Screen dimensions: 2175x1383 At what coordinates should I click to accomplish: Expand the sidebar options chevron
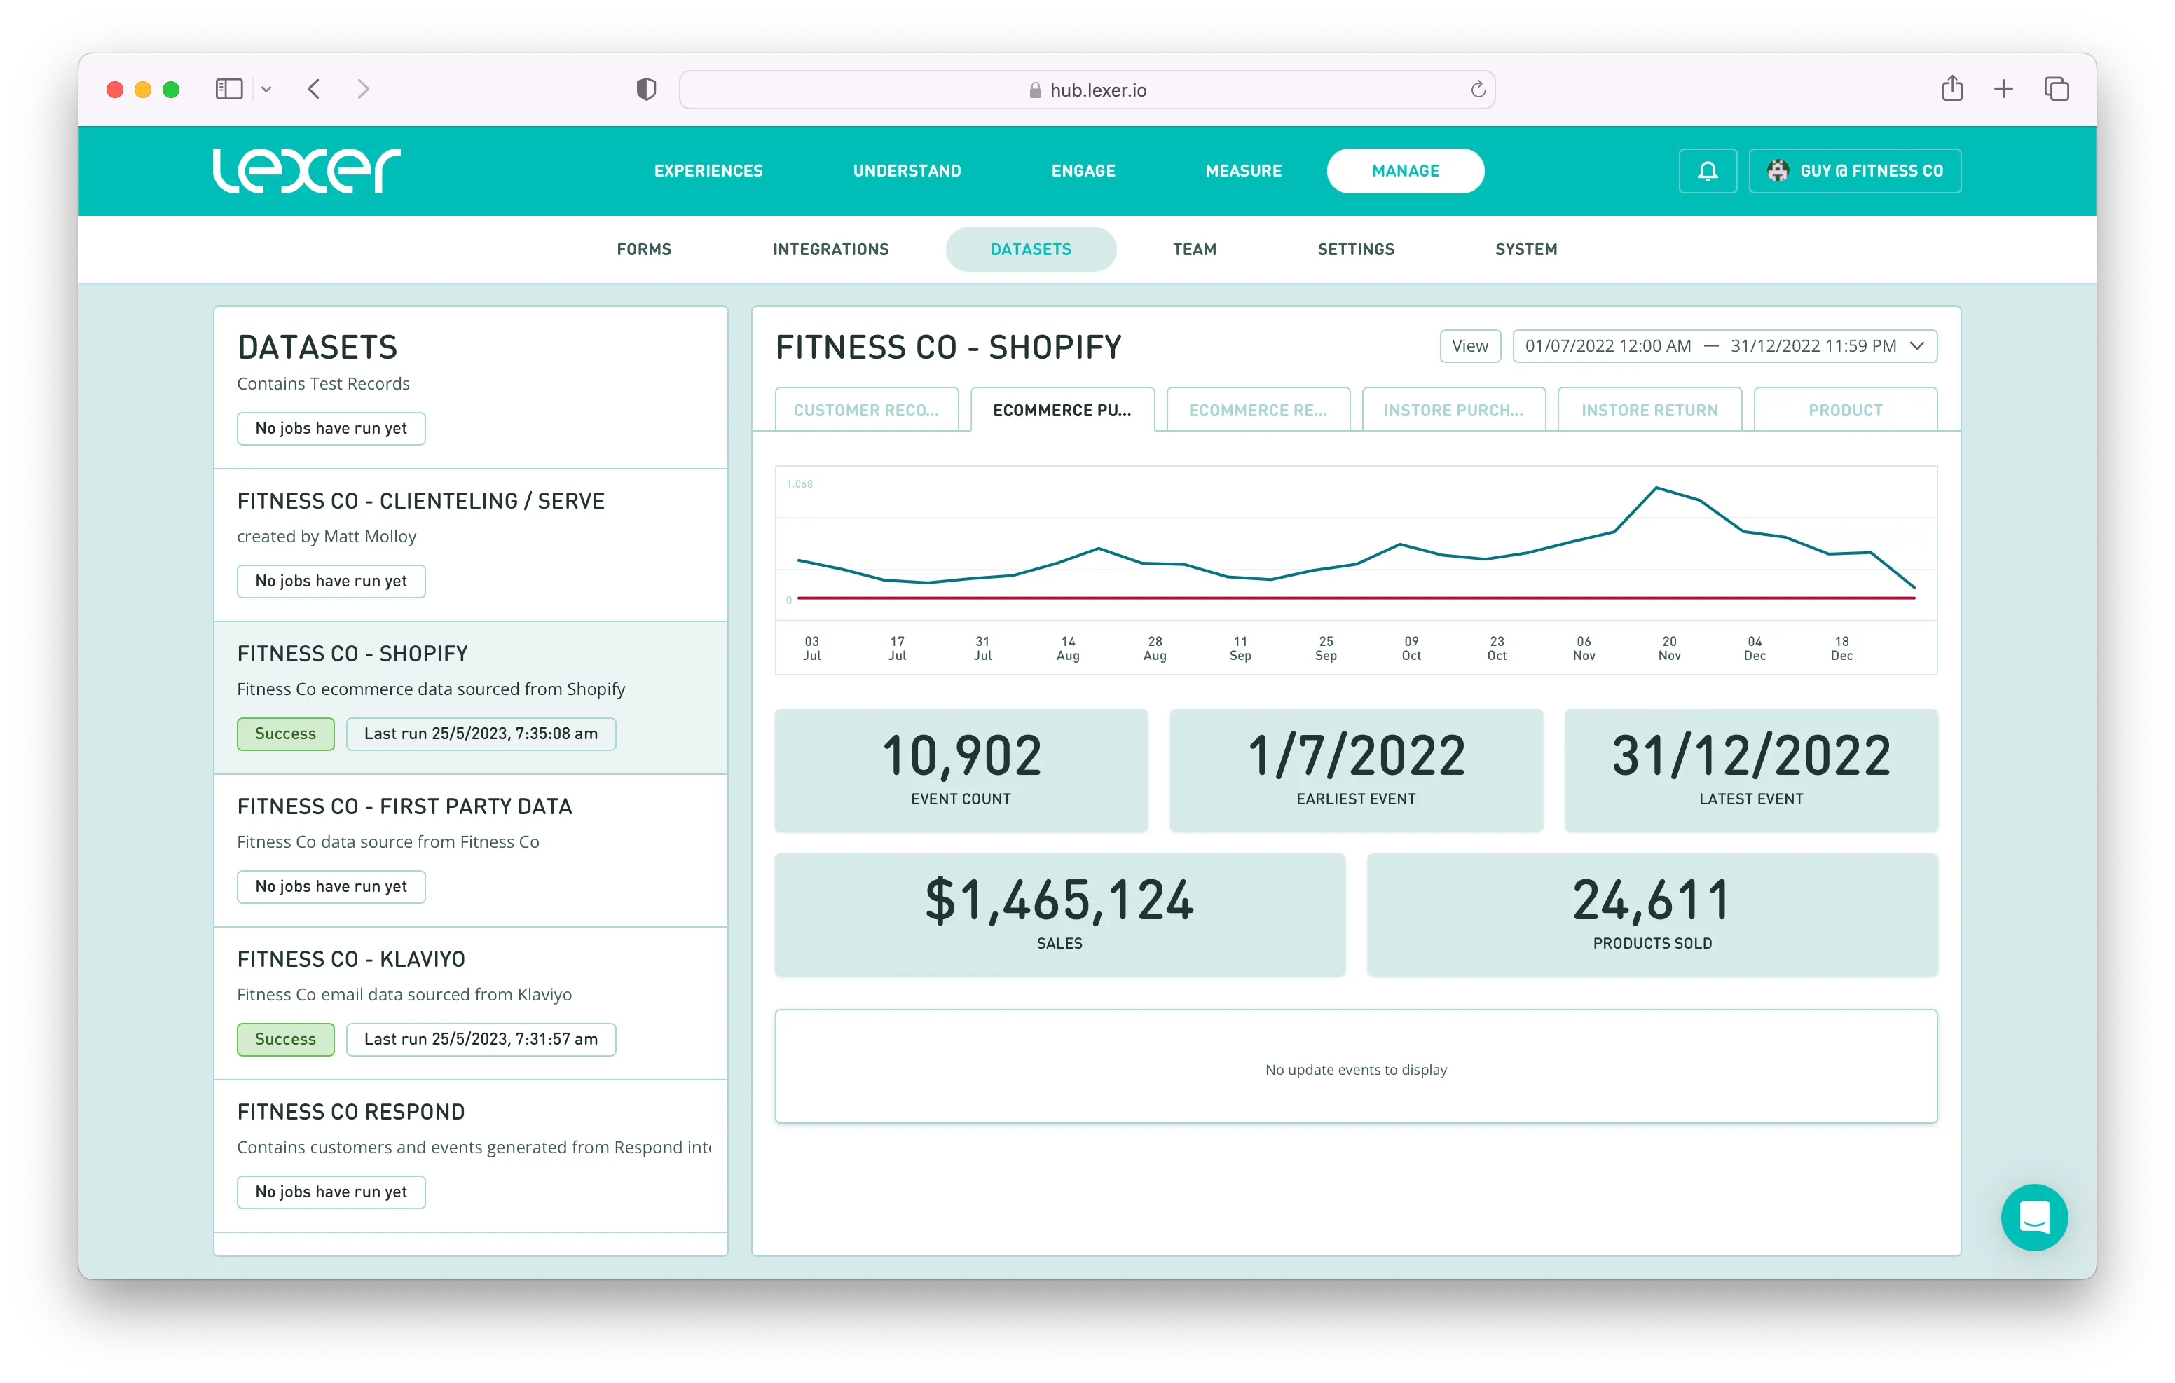coord(266,90)
